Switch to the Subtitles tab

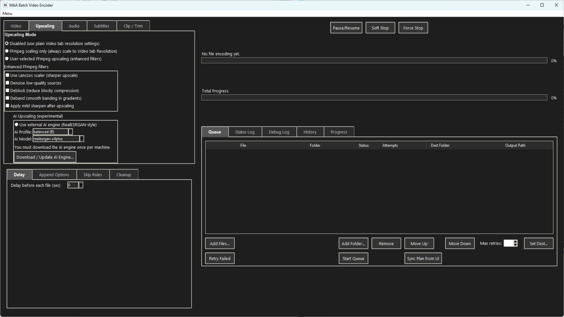coord(101,26)
